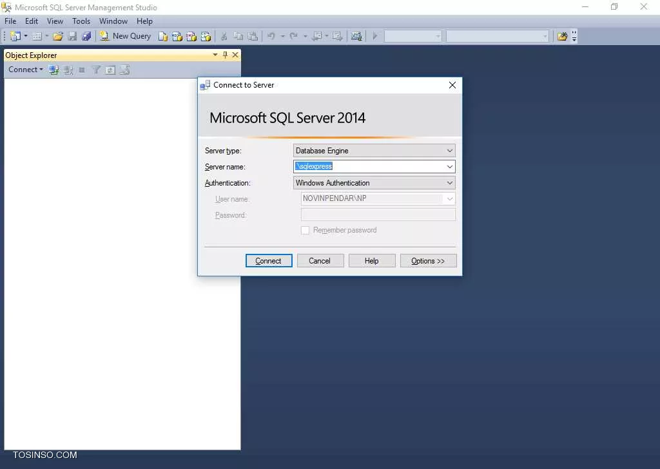Click the Copy toolbar icon

coord(238,36)
